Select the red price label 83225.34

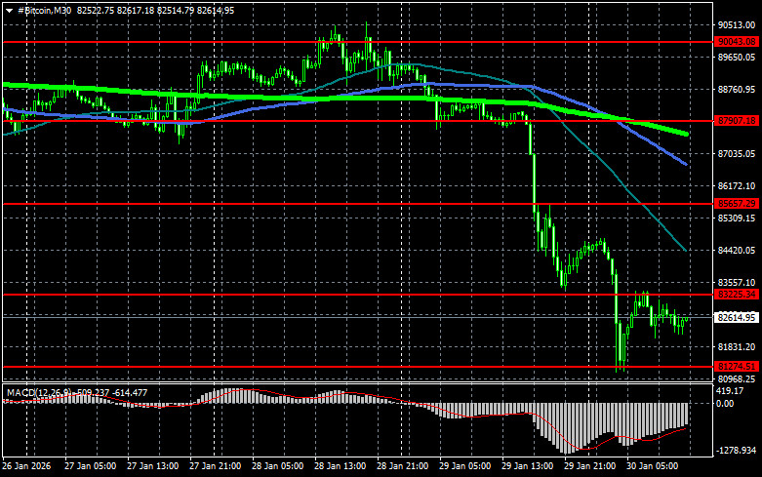737,295
